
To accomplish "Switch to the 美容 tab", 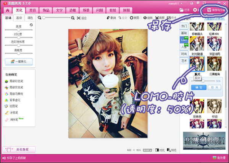I will [x=32, y=10].
